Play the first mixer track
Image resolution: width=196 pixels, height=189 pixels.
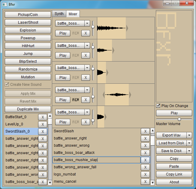pyautogui.click(x=63, y=33)
